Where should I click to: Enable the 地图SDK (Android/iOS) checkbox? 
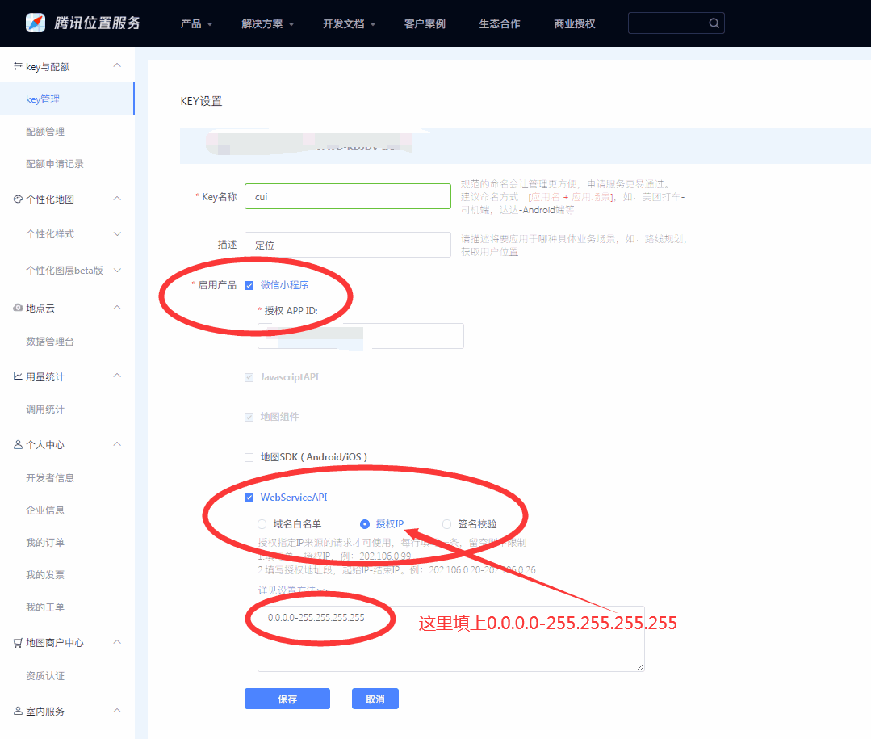(249, 457)
